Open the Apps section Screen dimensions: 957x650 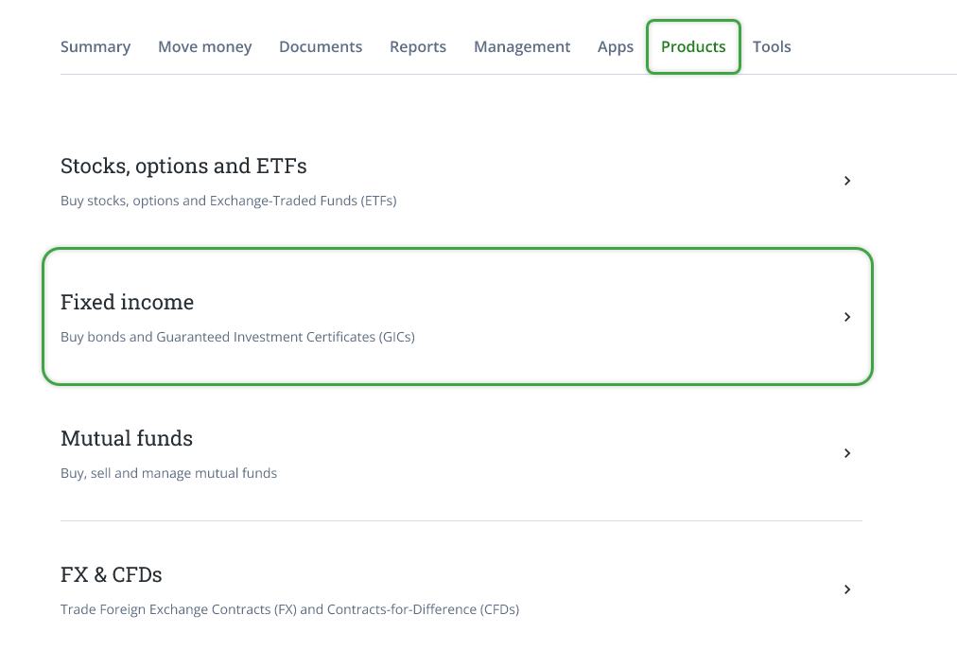(615, 46)
